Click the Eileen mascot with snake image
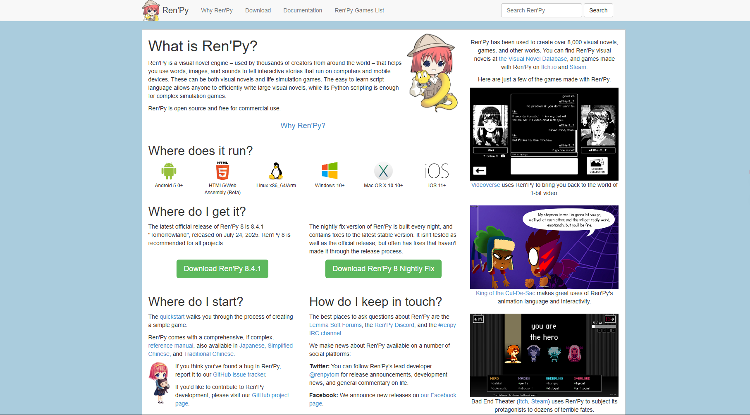The image size is (750, 415). click(x=432, y=73)
